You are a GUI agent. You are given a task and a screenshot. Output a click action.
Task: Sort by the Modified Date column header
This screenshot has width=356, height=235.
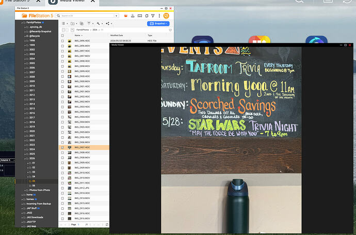click(x=117, y=35)
